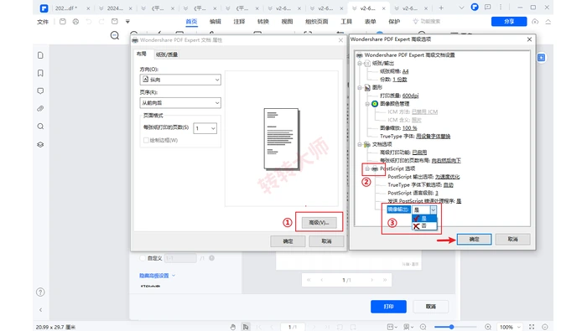587x331 pixels.
Task: Open the 转换 ribbon tab
Action: coord(263,22)
